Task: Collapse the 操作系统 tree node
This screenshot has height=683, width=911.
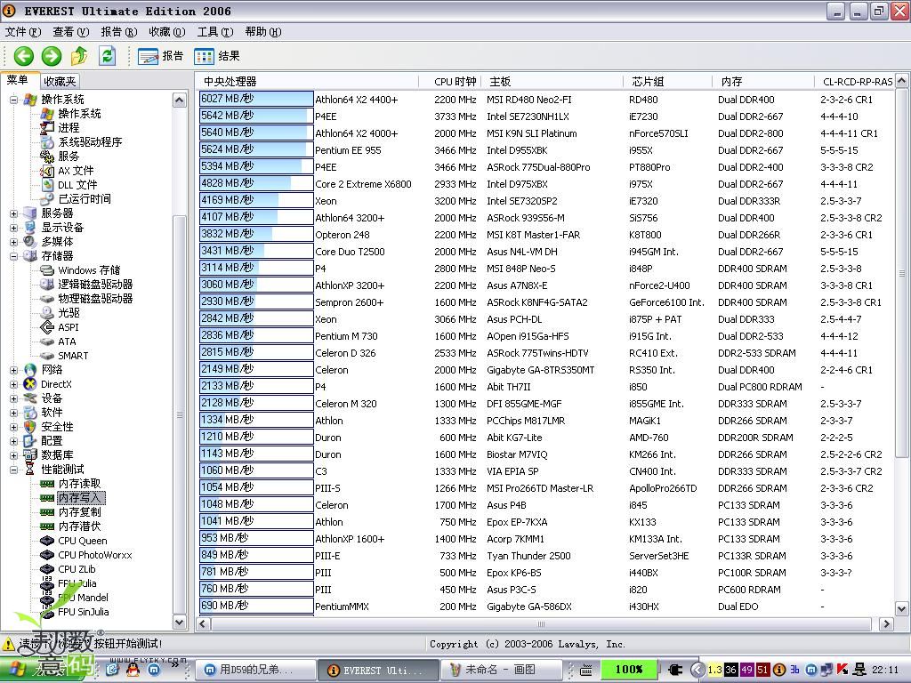Action: (14, 100)
